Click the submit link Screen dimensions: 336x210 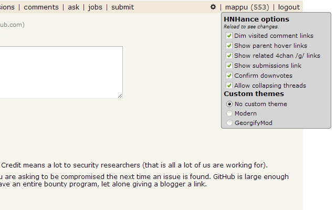pyautogui.click(x=122, y=7)
